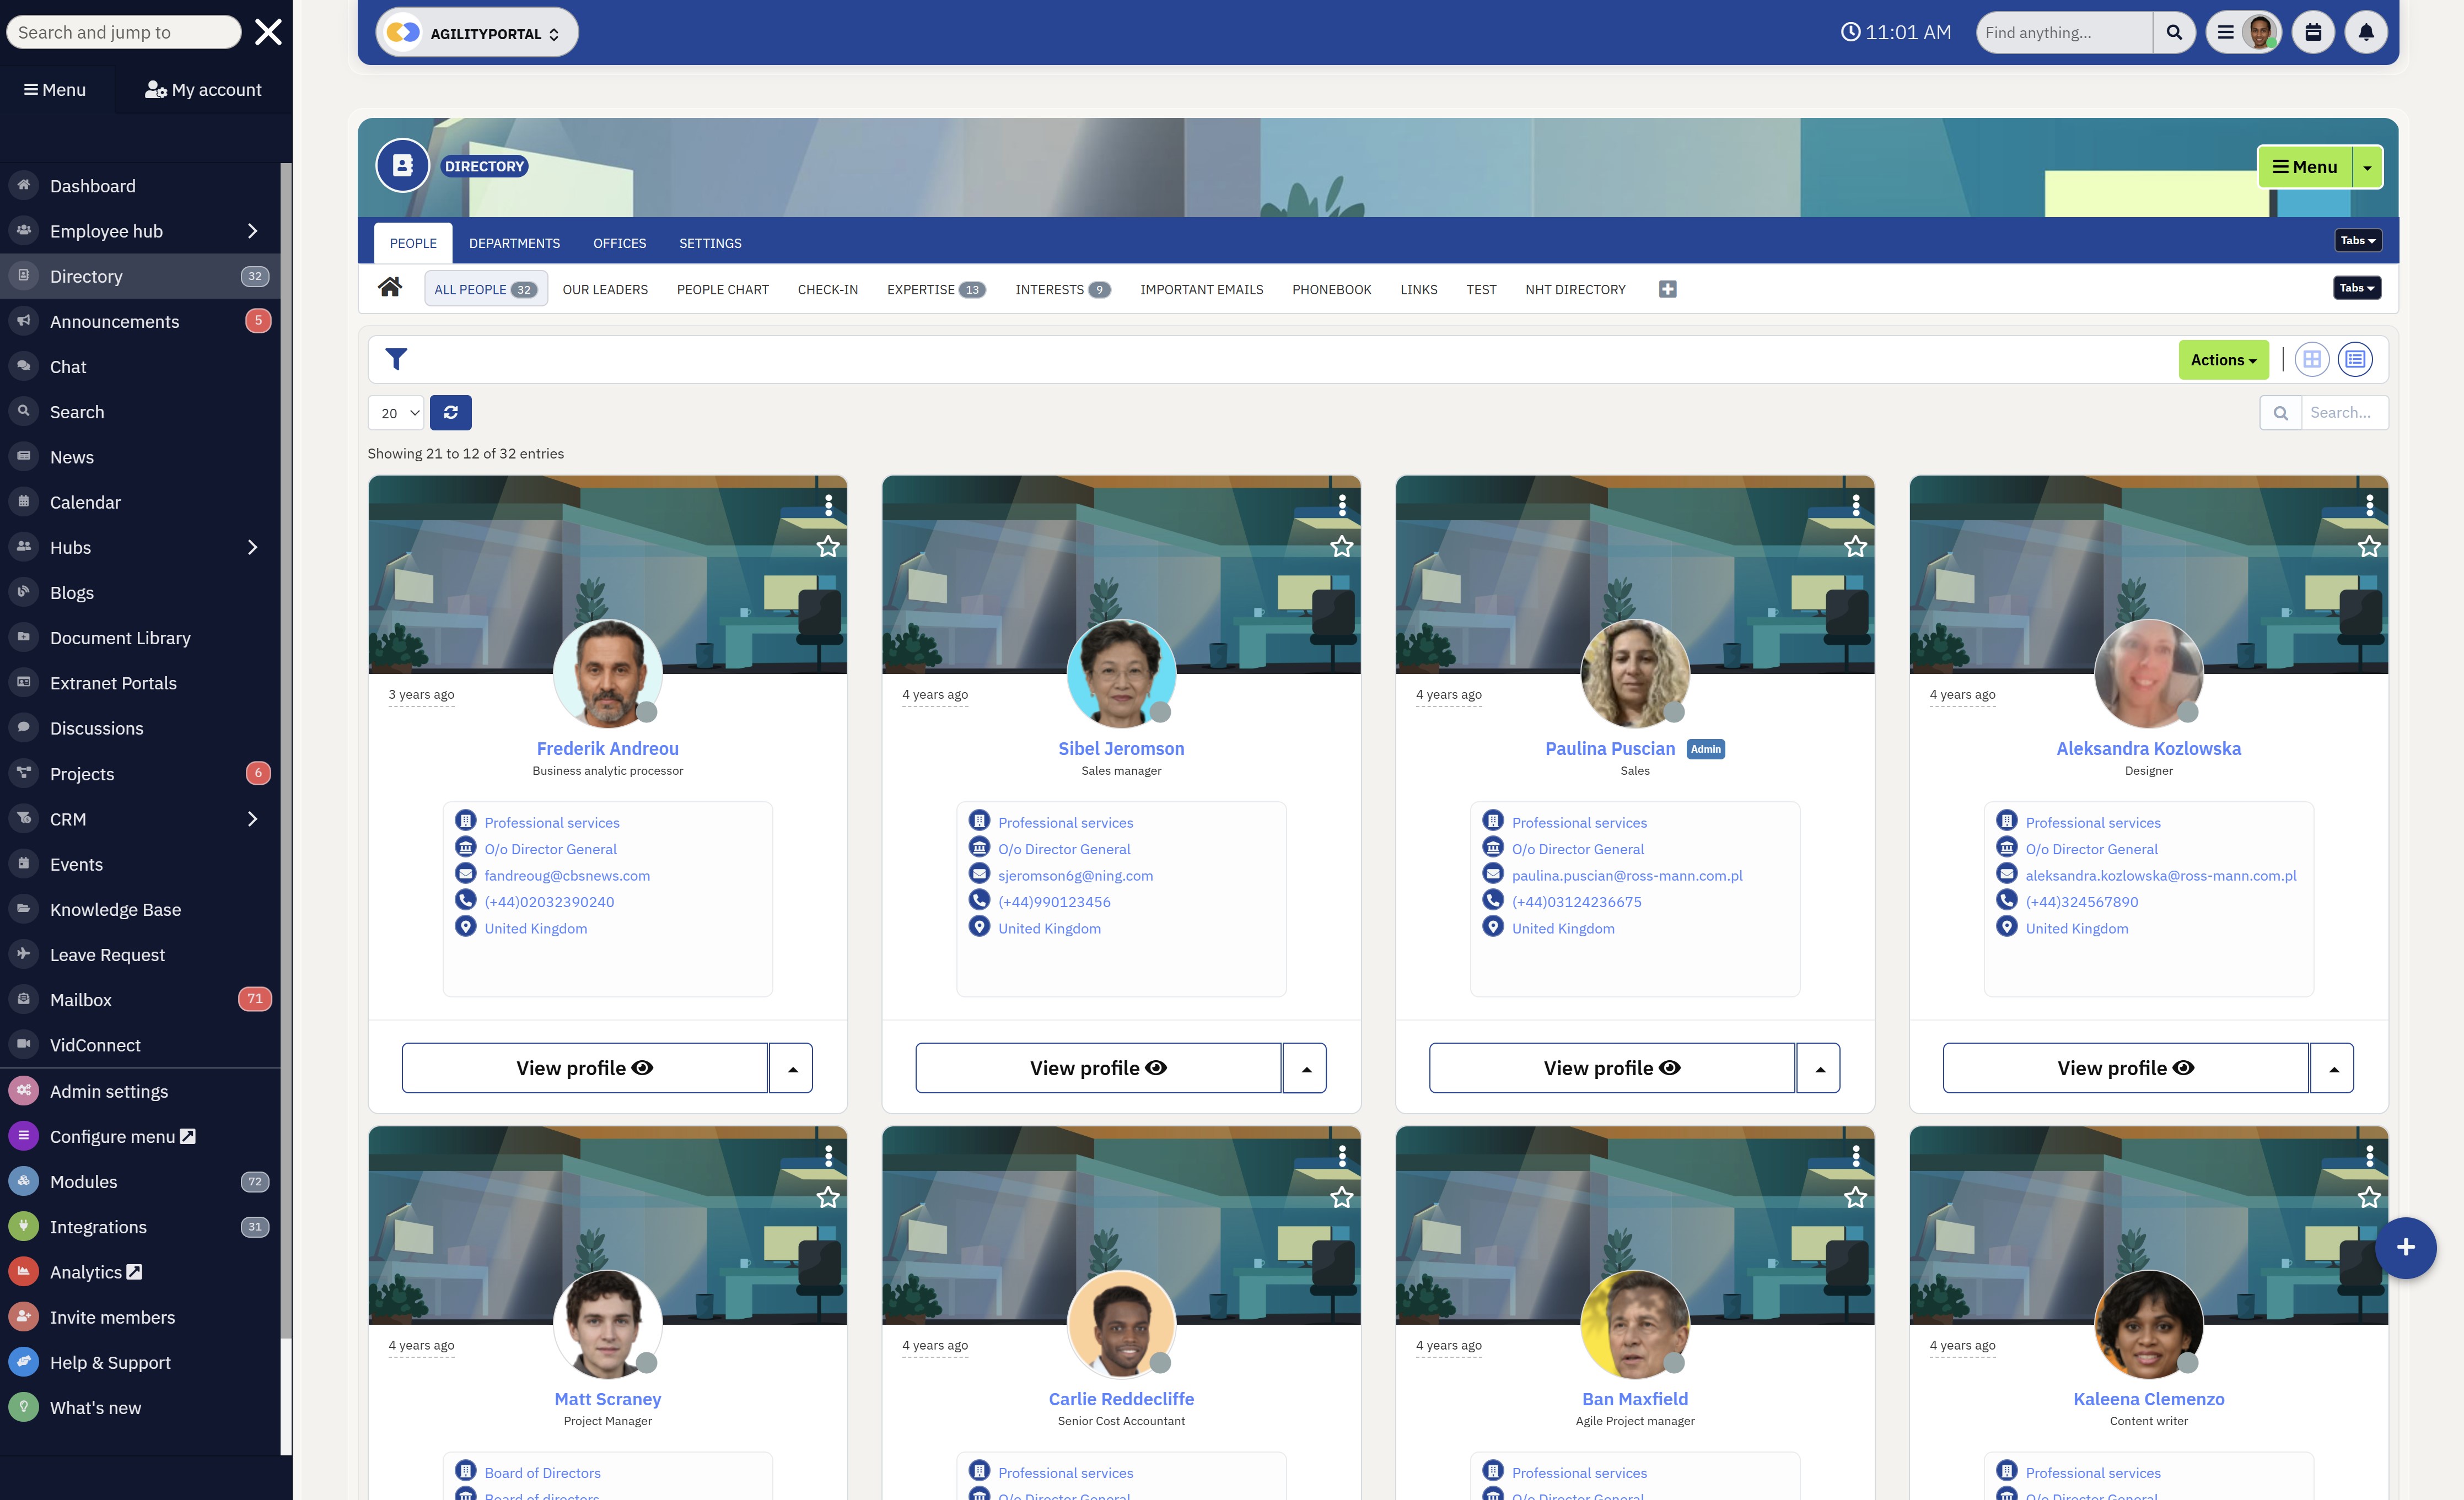
Task: Click the top bar search magnifier button
Action: 2174,32
